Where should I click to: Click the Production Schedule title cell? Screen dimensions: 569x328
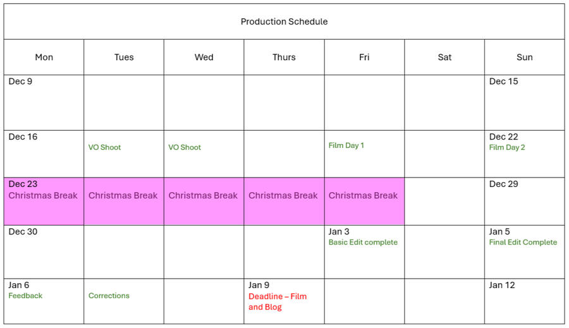pyautogui.click(x=284, y=21)
